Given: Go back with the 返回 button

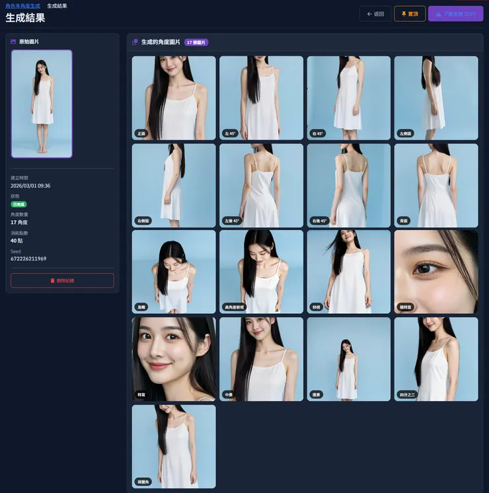Looking at the screenshot, I should pos(375,14).
